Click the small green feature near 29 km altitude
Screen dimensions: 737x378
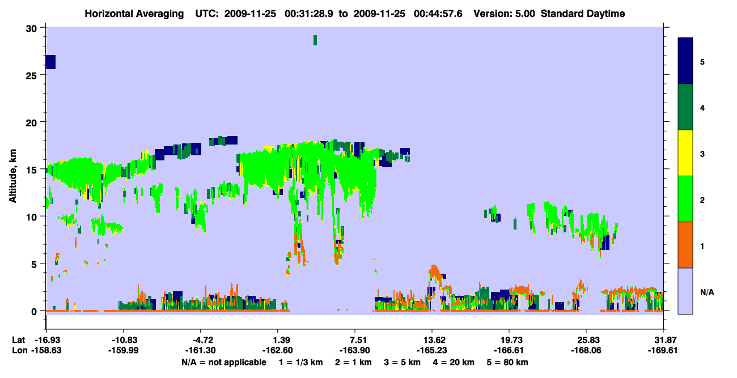point(315,40)
